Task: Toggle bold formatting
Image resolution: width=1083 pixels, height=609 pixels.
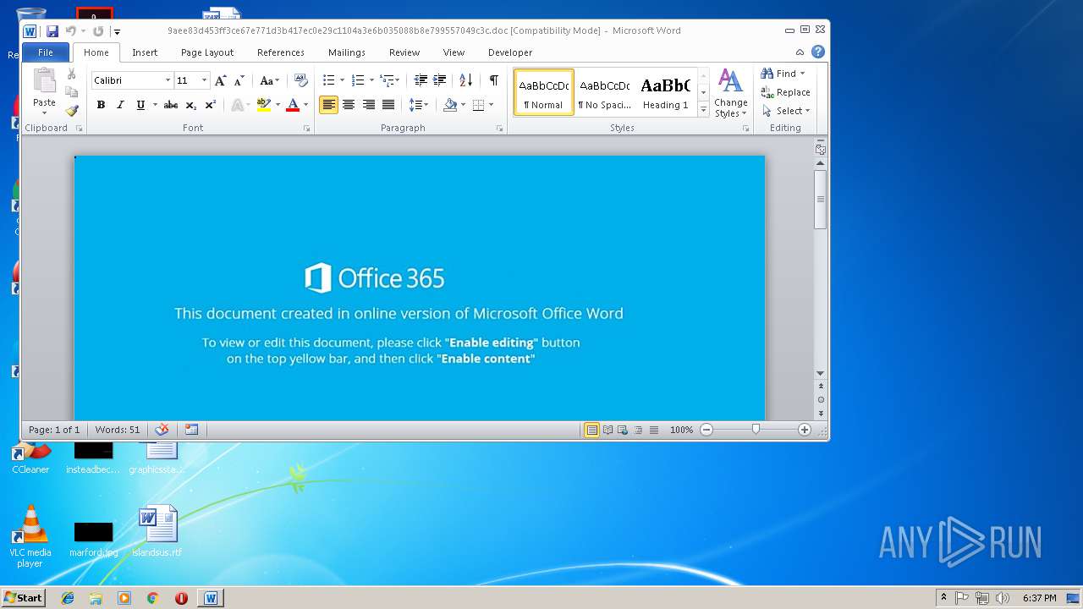Action: 101,105
